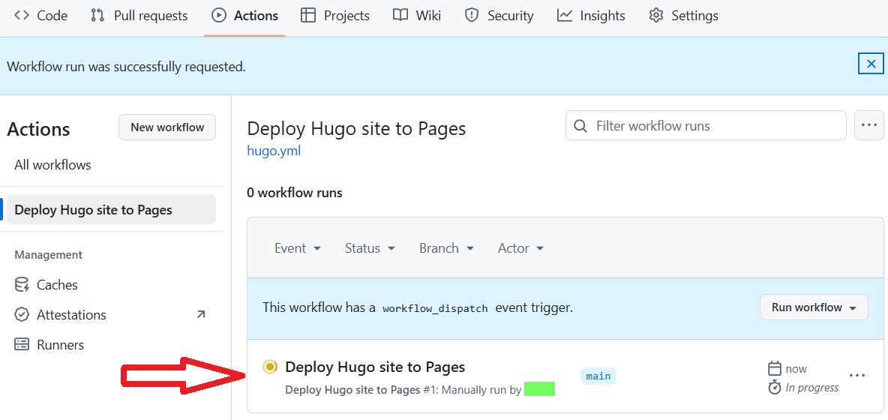Click the search magnifier icon in filter box
Image resolution: width=888 pixels, height=420 pixels.
pos(580,126)
